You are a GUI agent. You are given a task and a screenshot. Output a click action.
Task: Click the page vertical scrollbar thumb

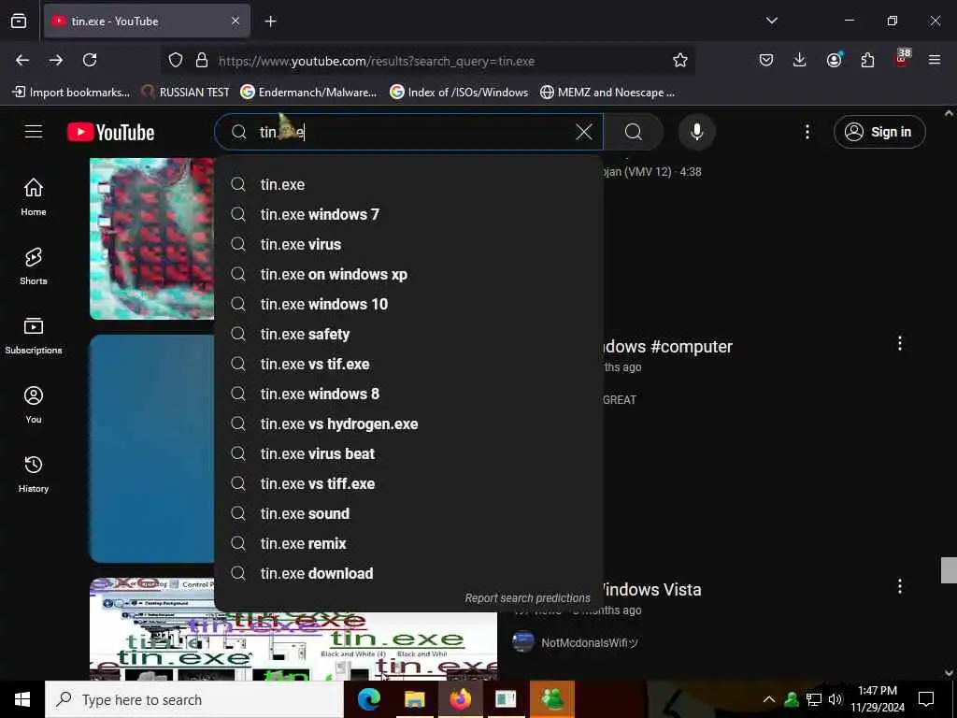click(949, 570)
